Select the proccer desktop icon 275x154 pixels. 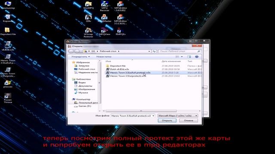[8, 84]
